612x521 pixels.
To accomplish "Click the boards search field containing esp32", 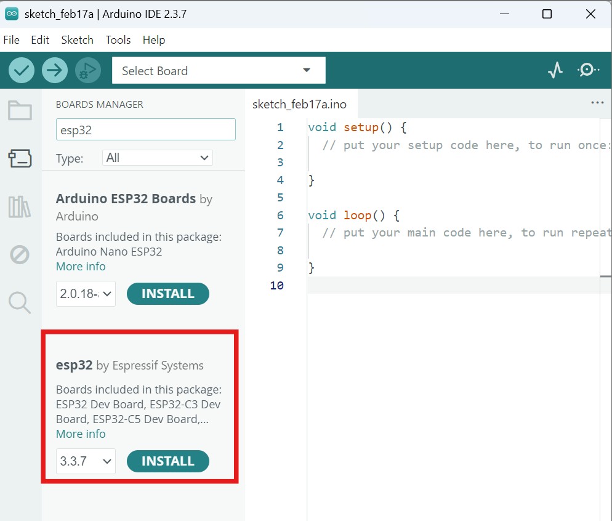I will click(145, 129).
